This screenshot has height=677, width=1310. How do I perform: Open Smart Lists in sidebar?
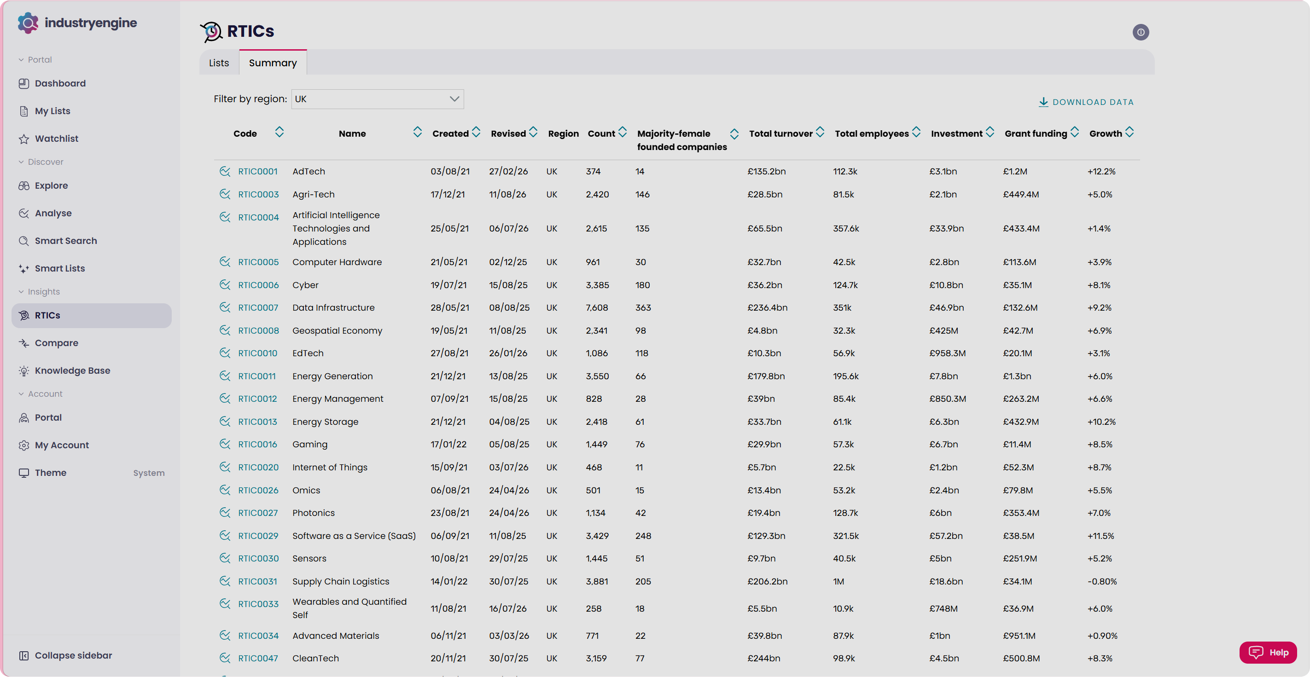coord(92,268)
